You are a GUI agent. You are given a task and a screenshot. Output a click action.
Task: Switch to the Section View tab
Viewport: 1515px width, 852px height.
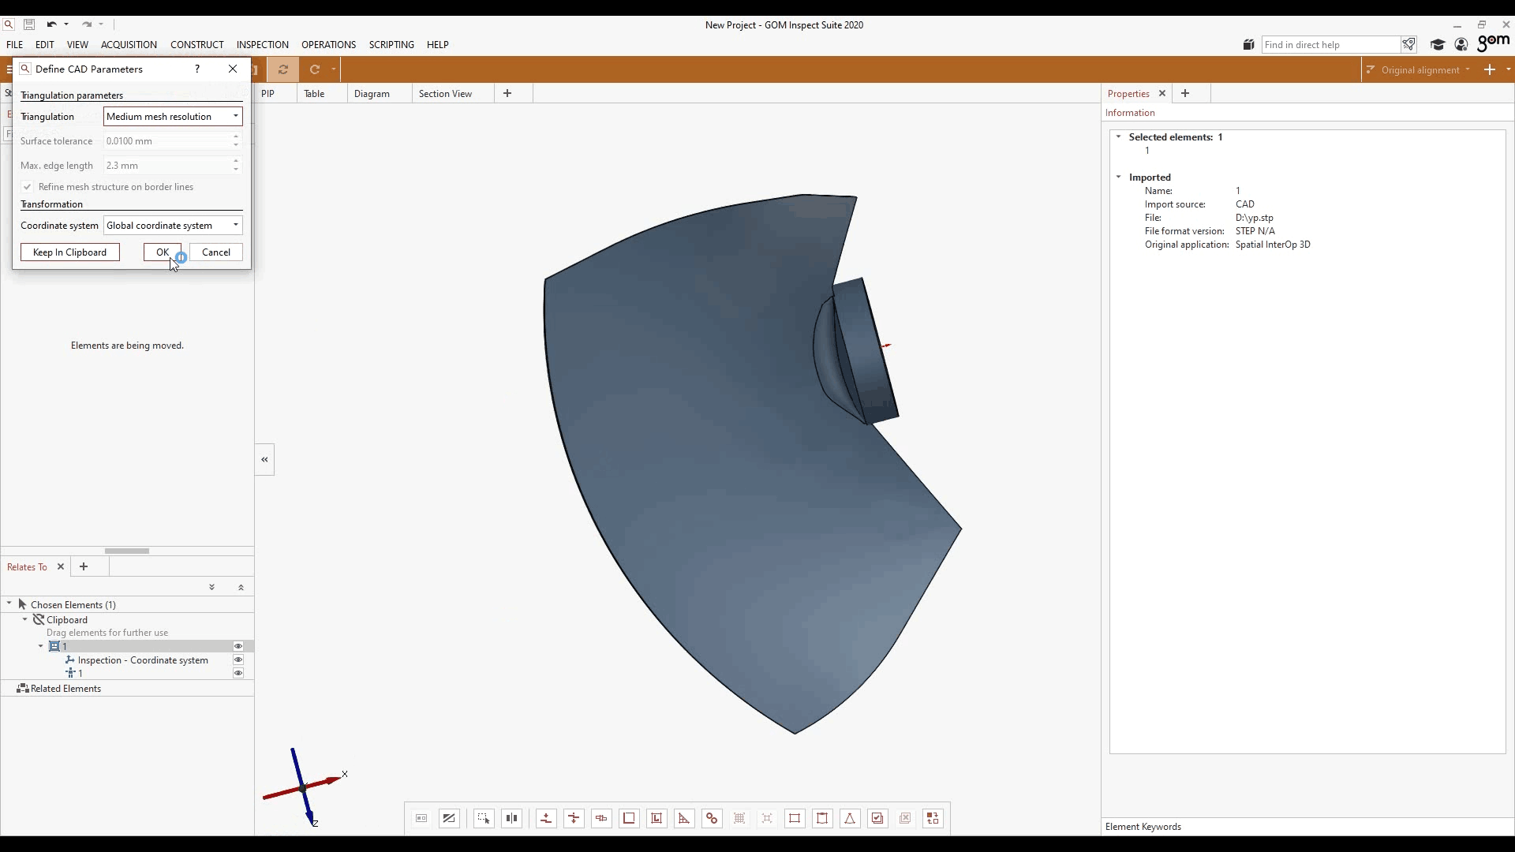tap(445, 94)
